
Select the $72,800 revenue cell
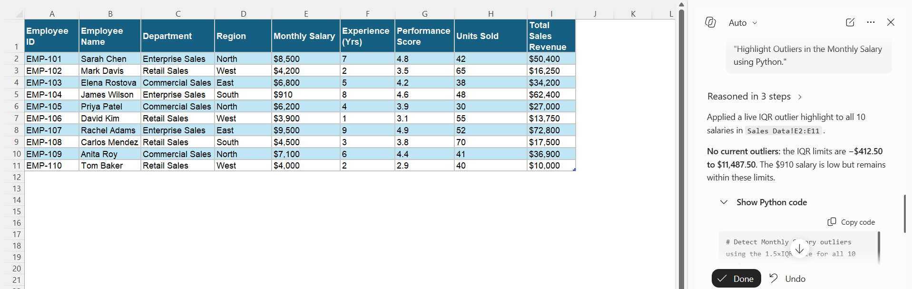[x=551, y=130]
